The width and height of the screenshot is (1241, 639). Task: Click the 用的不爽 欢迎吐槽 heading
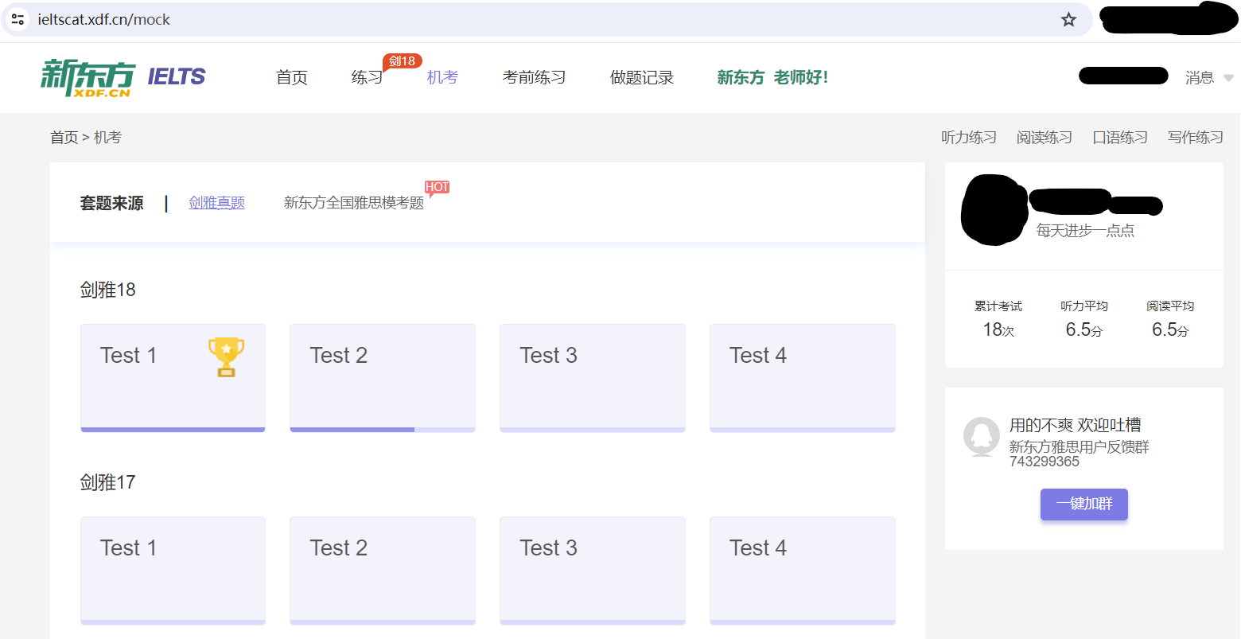[x=1076, y=425]
